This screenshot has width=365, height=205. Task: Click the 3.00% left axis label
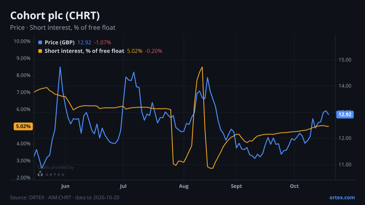pos(23,161)
